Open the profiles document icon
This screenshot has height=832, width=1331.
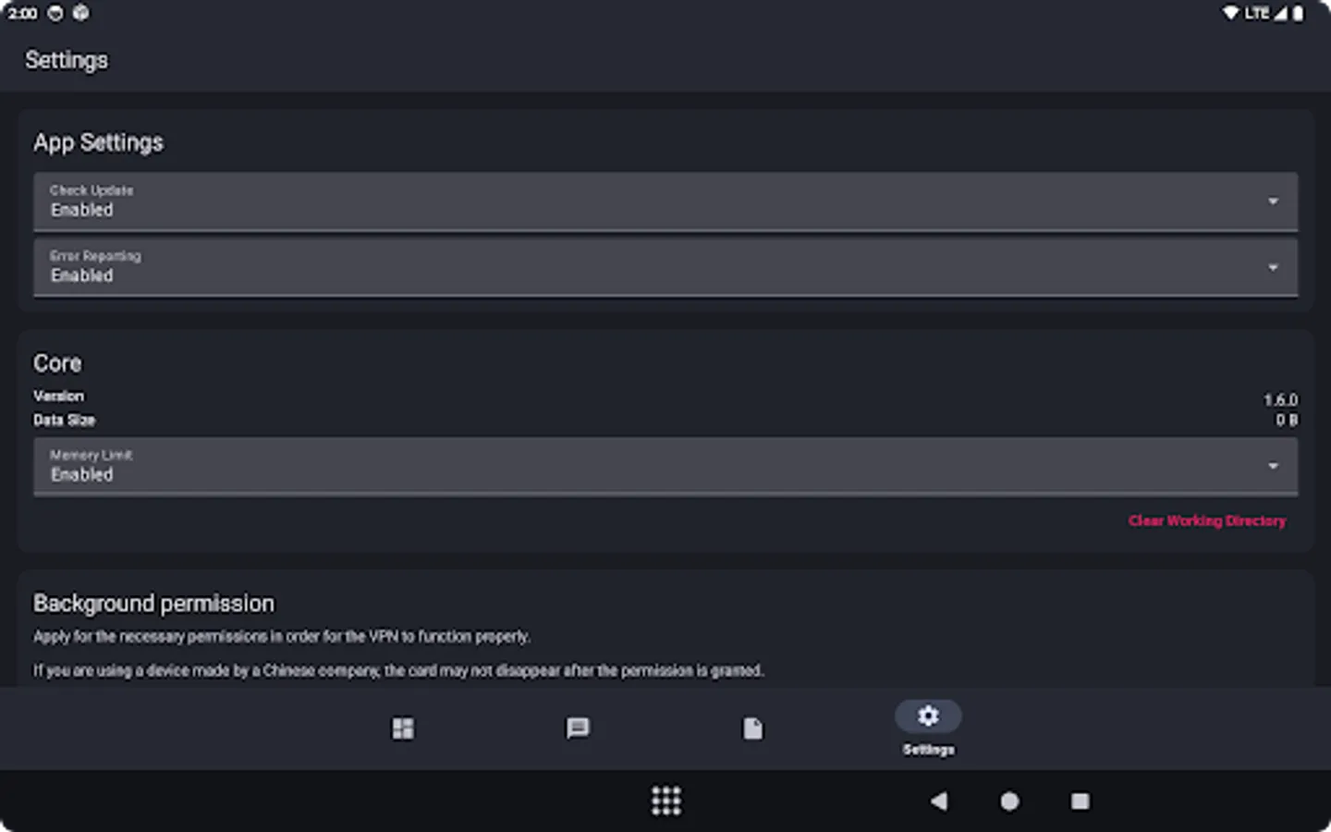point(752,728)
